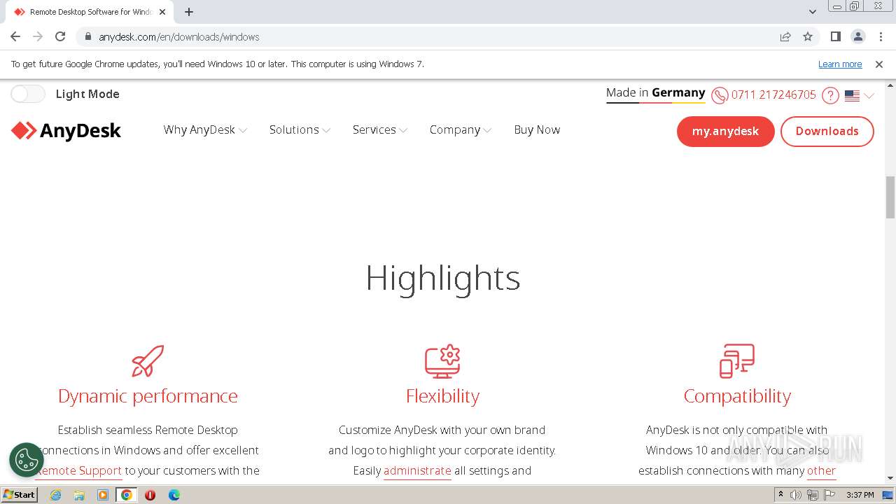This screenshot has height=504, width=896.
Task: Open Windows Explorer from taskbar
Action: point(79,495)
